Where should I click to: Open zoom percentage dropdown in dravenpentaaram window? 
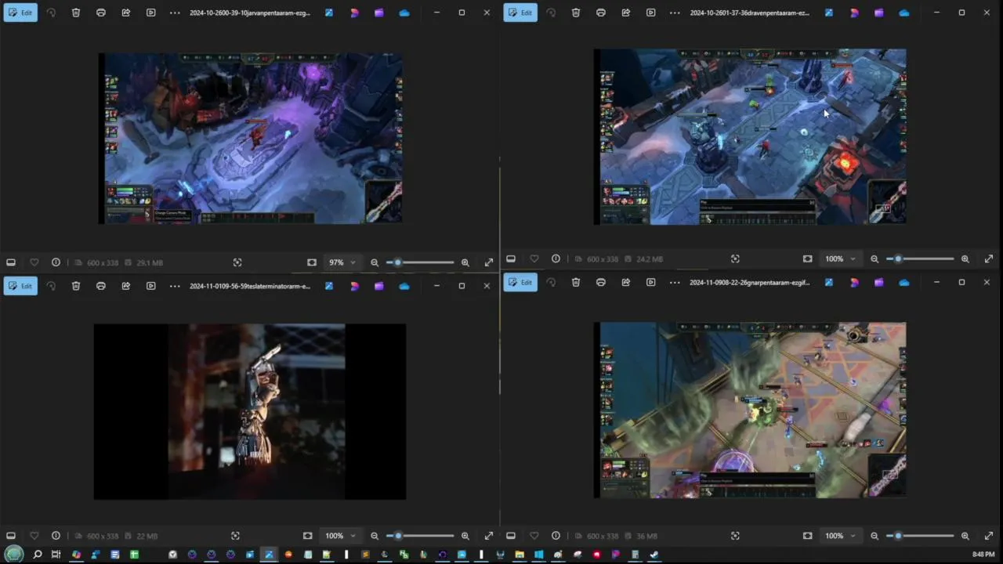click(x=840, y=258)
